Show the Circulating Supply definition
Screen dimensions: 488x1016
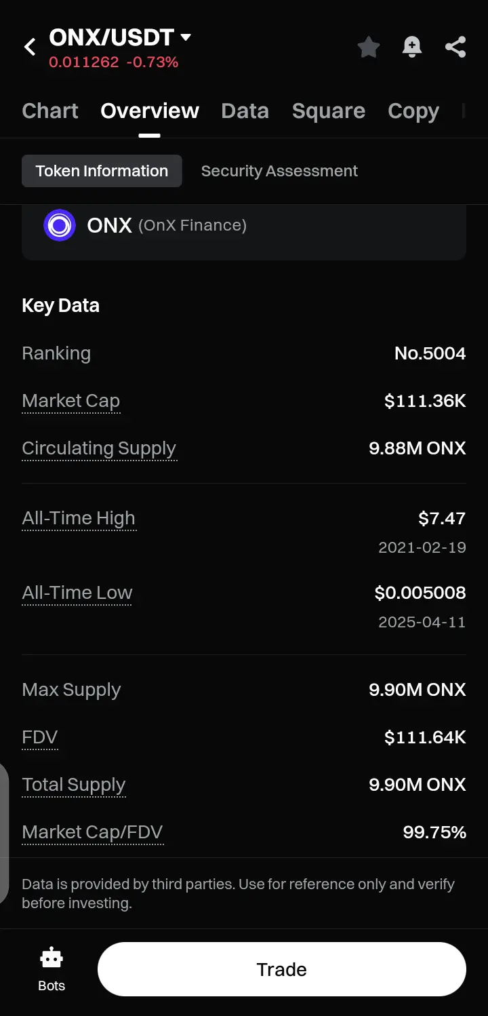click(99, 448)
